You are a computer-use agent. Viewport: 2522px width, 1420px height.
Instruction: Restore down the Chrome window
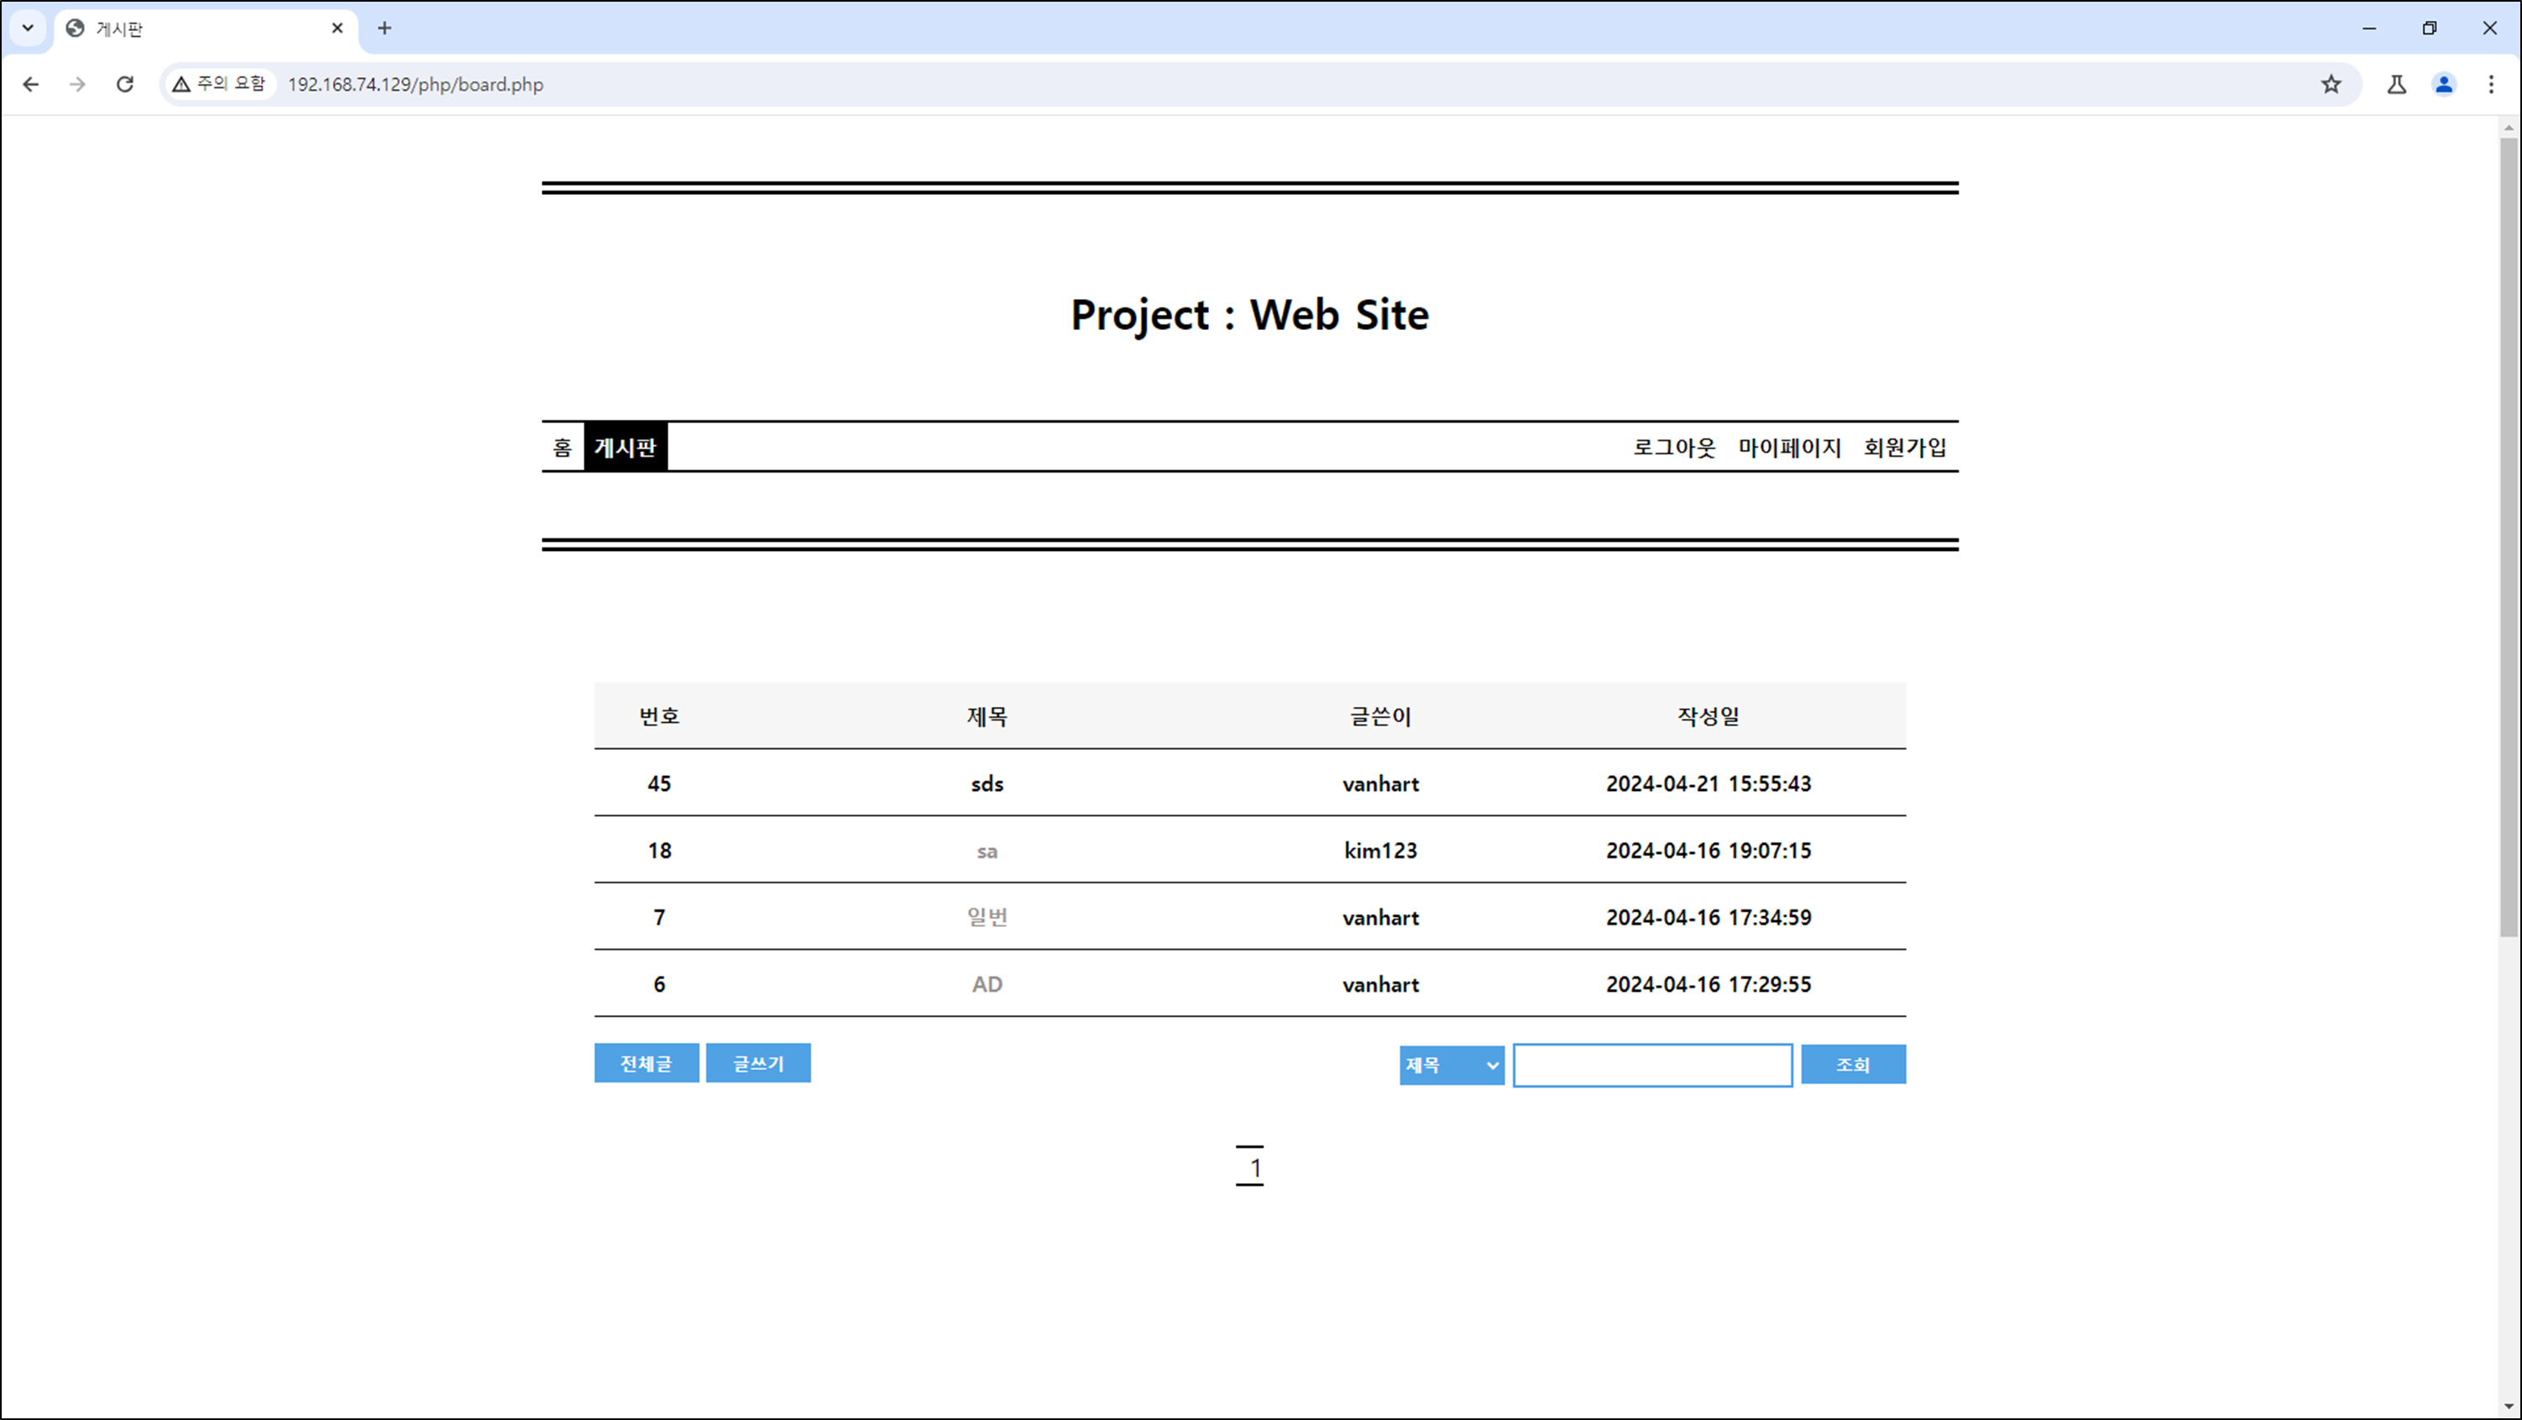click(2429, 29)
